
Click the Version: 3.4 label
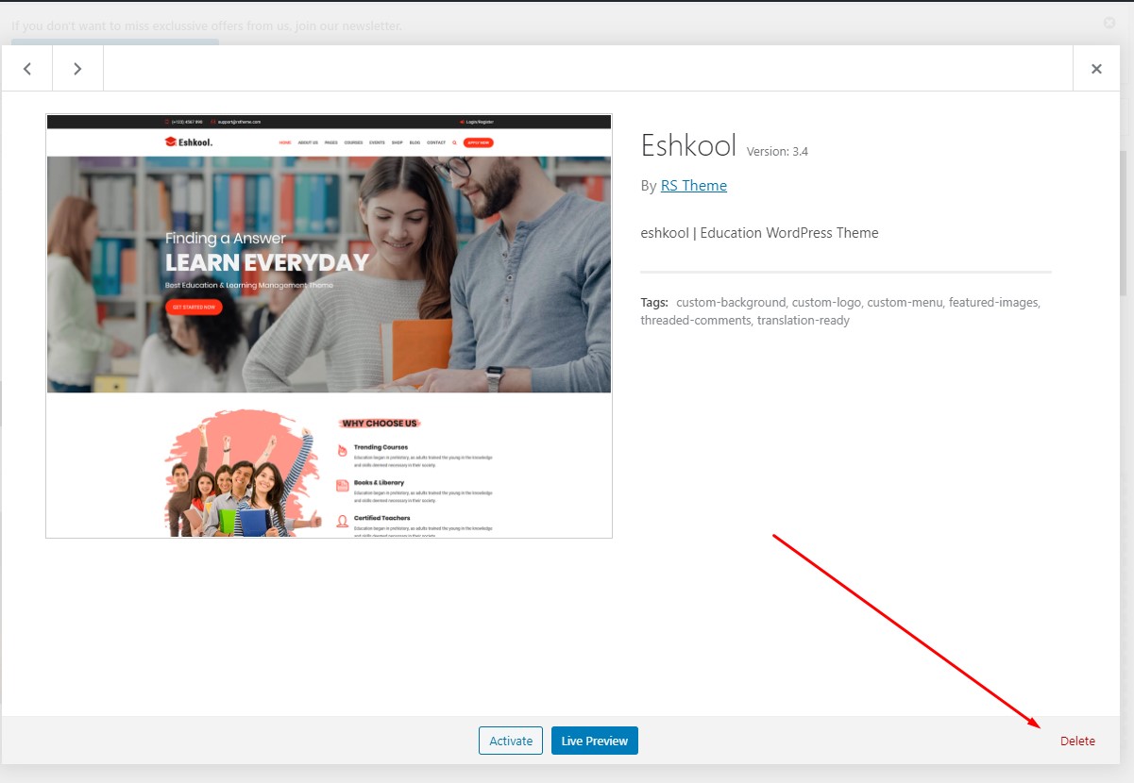[777, 151]
